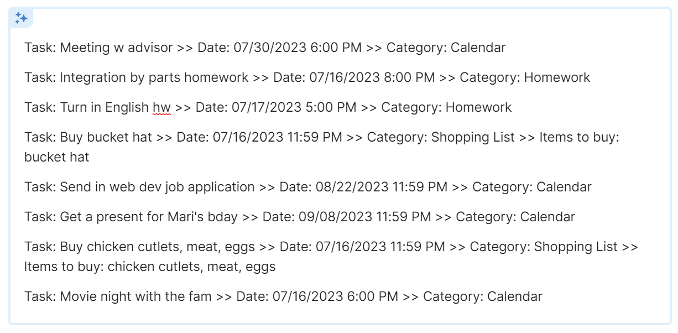Click the date 07/30/2023 6:00 PM

[x=298, y=48]
